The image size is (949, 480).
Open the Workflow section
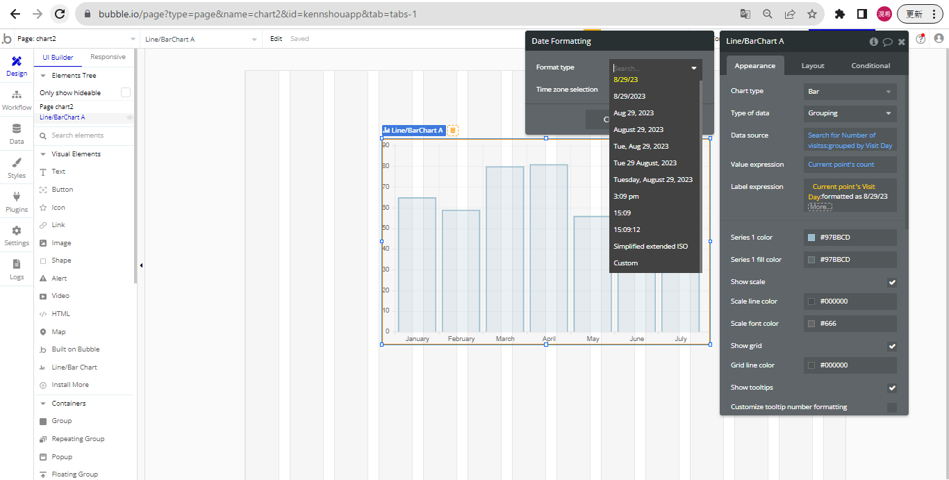[x=17, y=101]
